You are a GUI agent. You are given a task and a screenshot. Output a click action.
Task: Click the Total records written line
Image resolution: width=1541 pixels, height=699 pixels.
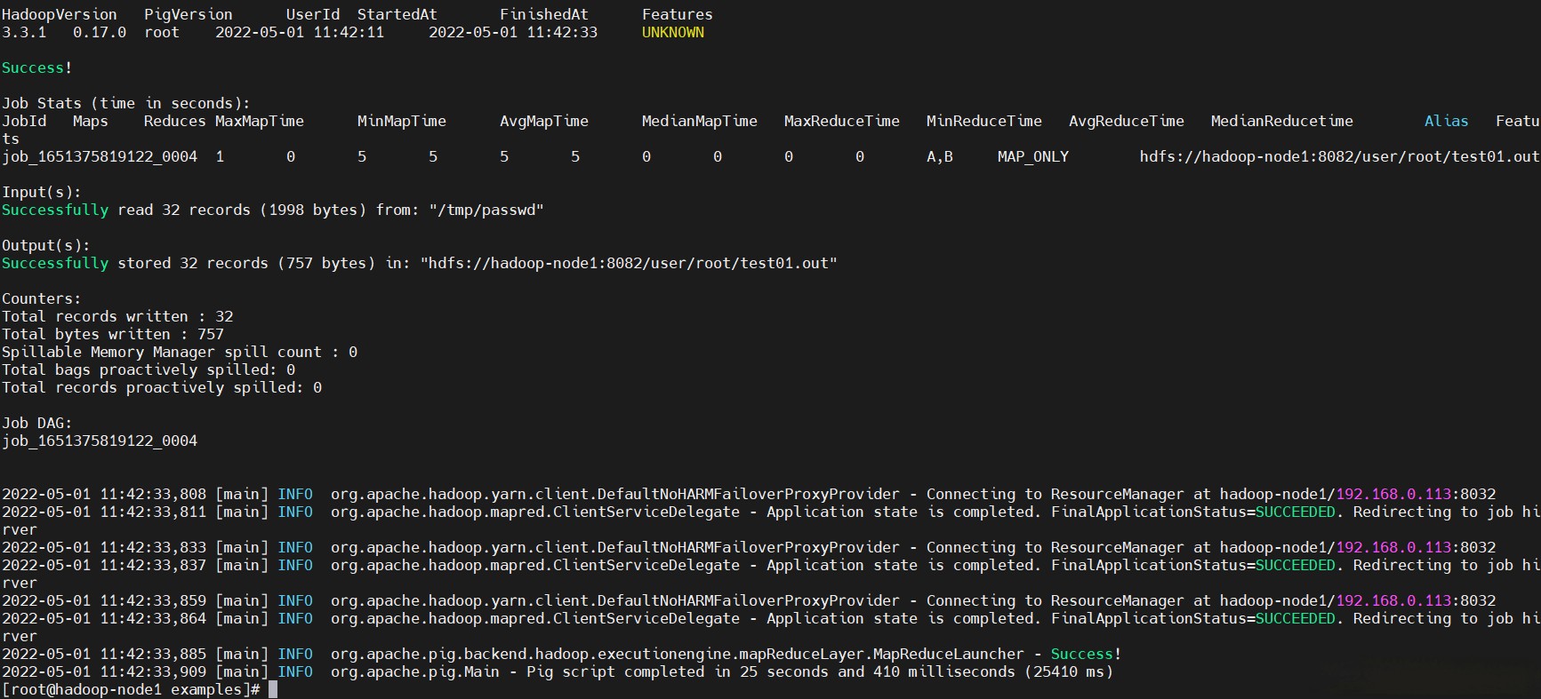(117, 317)
